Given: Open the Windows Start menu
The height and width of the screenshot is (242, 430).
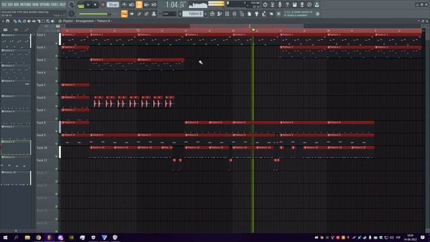Looking at the screenshot, I should [x=5, y=237].
